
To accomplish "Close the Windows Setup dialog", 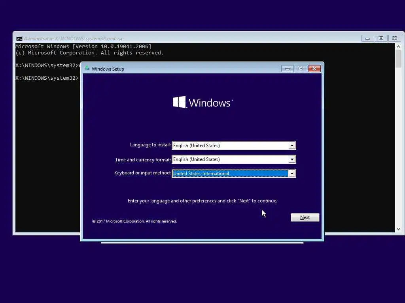I will point(314,69).
